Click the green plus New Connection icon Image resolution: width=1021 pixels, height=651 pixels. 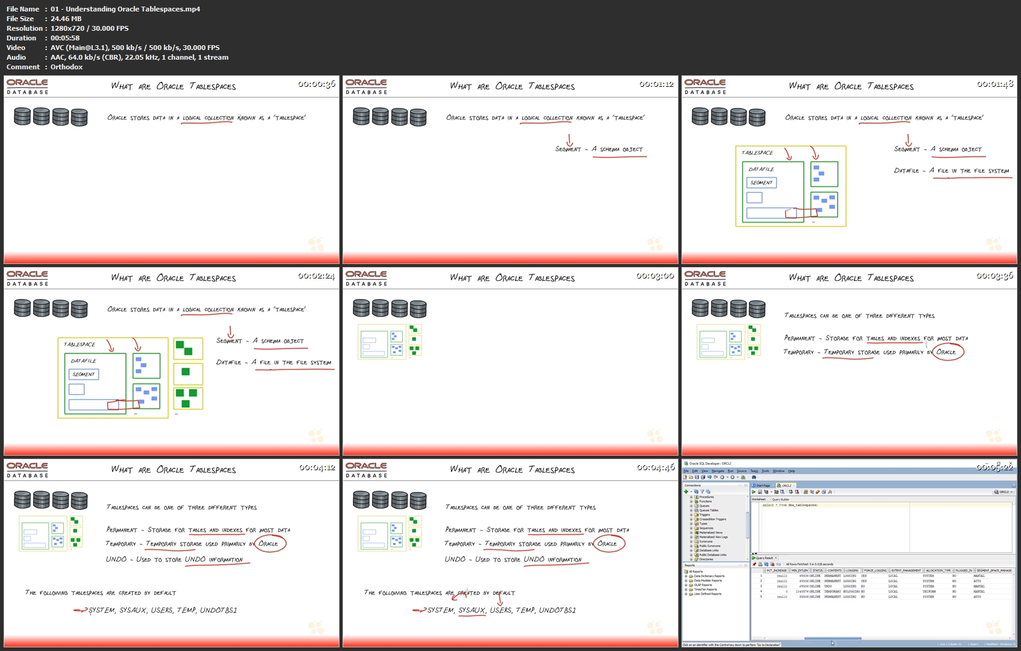(x=686, y=491)
